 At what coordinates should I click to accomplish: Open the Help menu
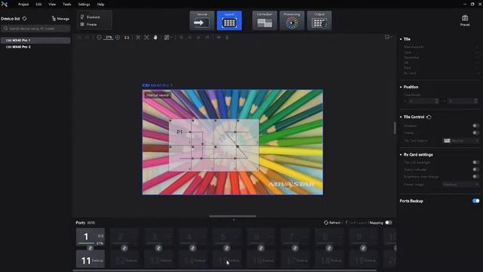(100, 5)
